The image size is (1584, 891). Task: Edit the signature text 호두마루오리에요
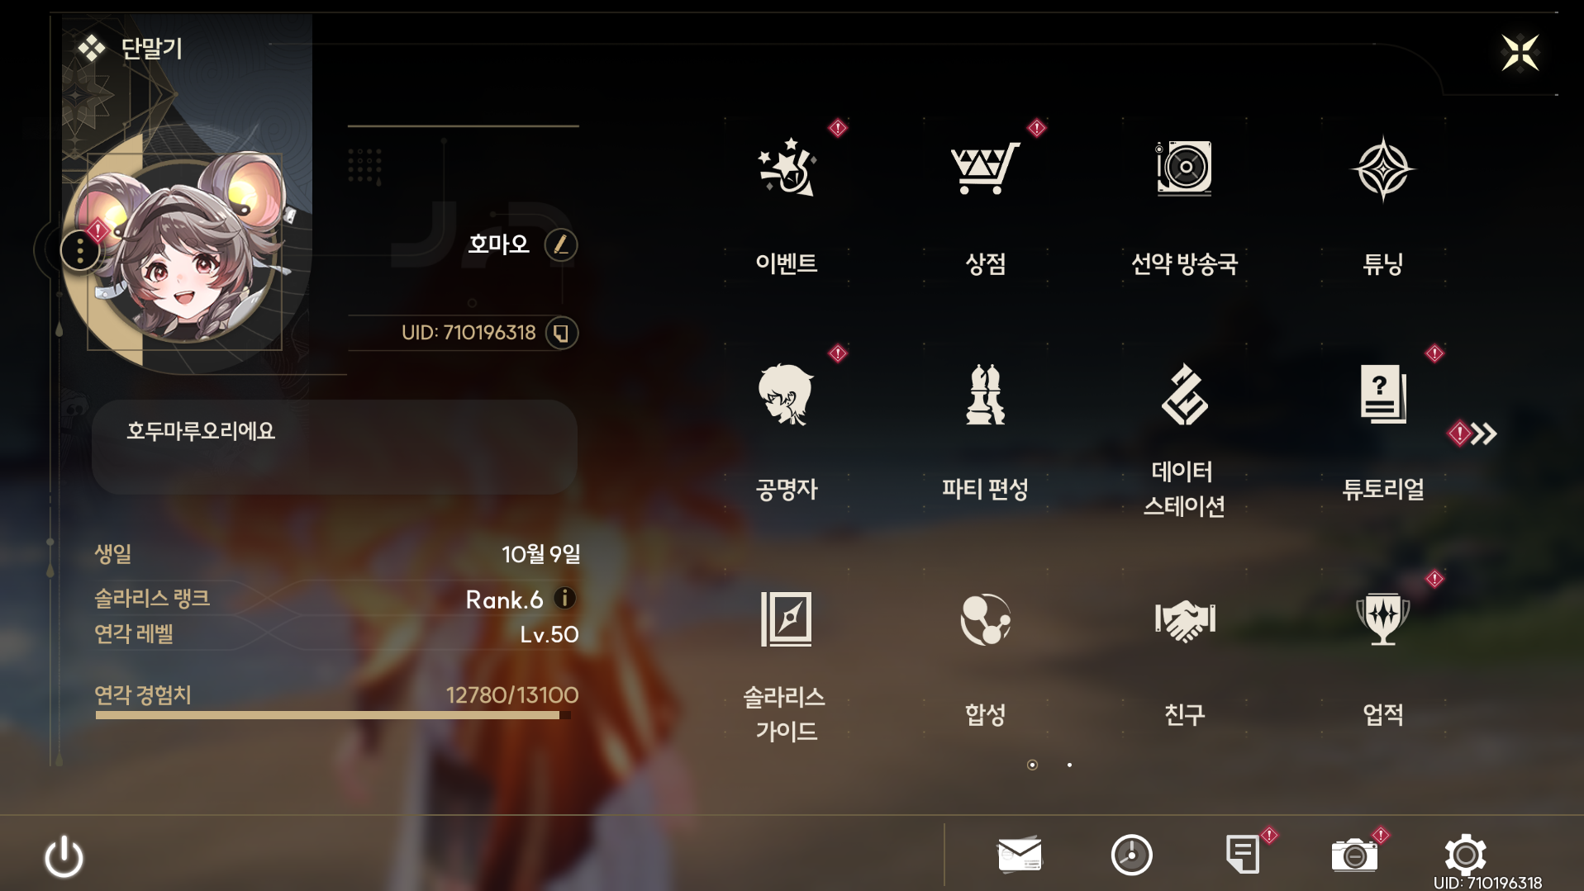(x=335, y=447)
